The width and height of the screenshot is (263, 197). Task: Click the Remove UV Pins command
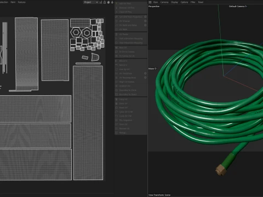point(131,8)
